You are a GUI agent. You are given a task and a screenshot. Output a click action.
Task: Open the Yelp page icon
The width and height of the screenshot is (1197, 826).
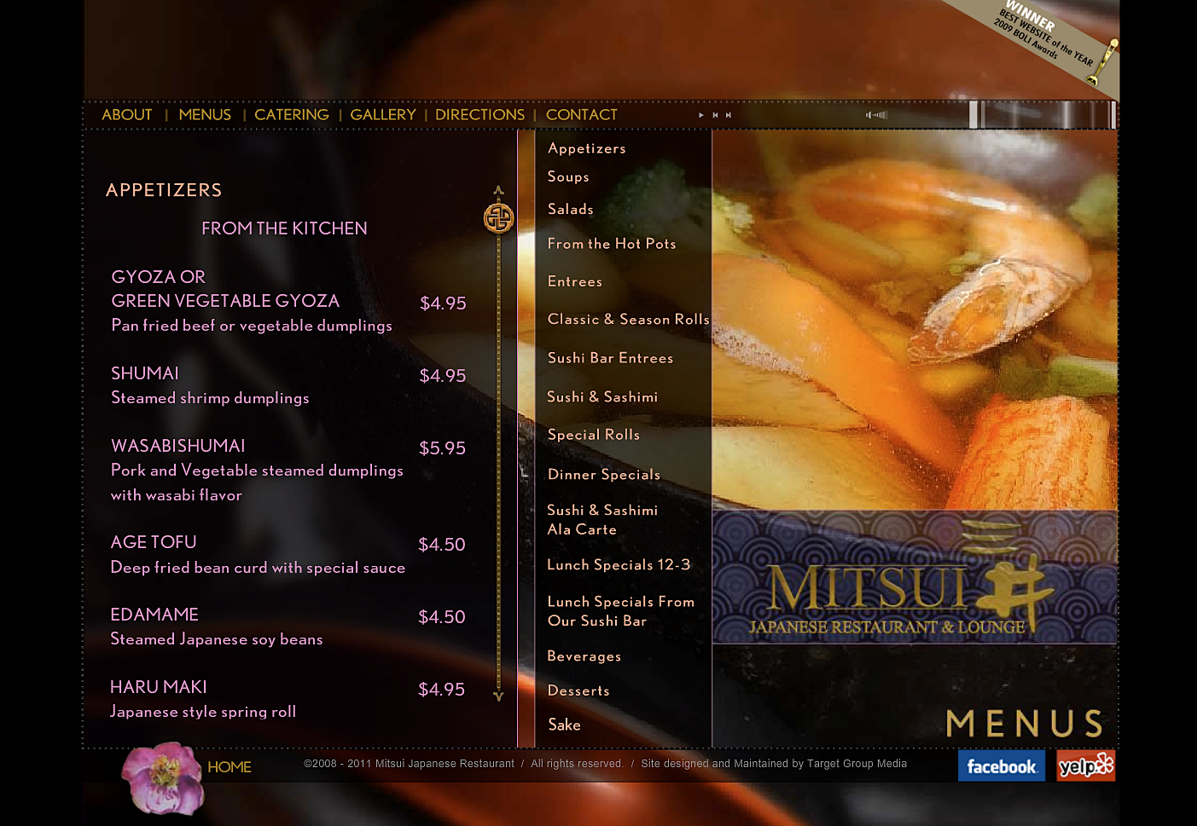(1085, 765)
